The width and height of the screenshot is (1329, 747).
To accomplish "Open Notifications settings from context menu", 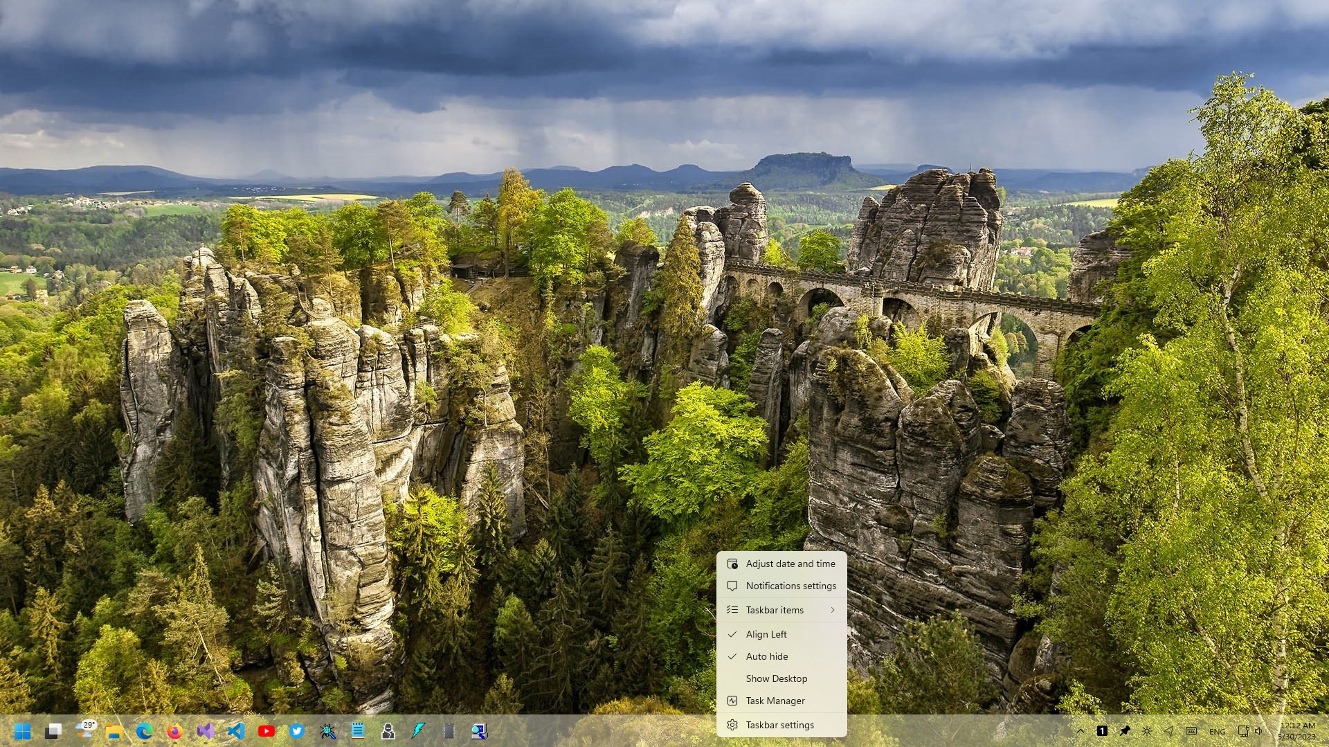I will (x=781, y=586).
